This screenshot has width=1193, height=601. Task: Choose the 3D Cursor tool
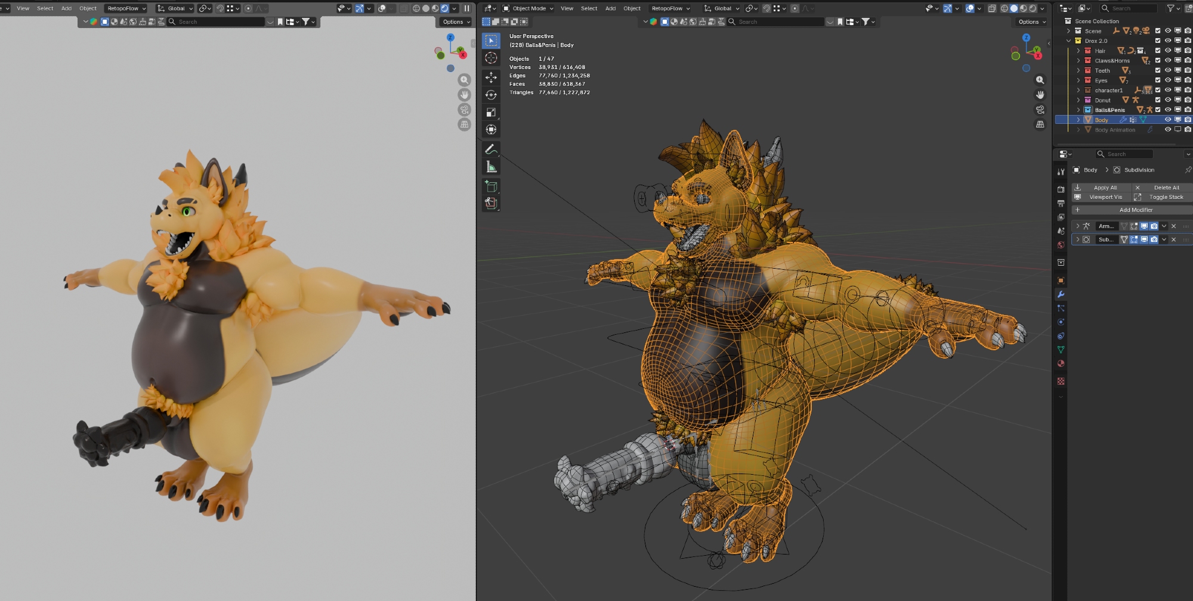[x=491, y=58]
